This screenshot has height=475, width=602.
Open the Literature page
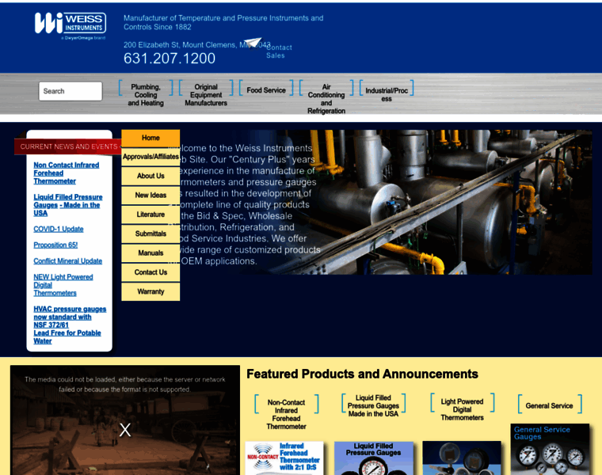[150, 215]
